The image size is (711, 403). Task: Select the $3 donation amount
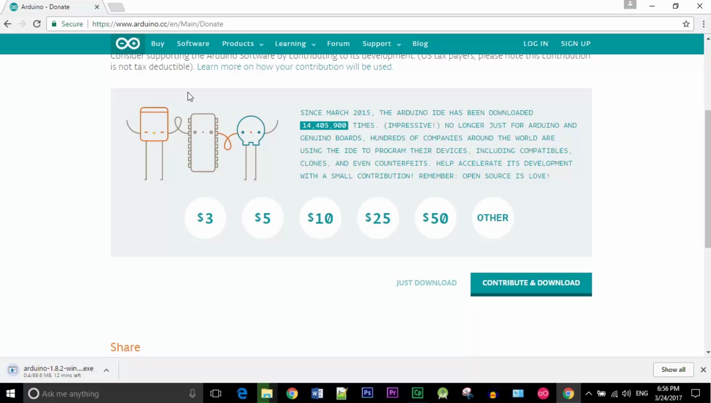(x=205, y=218)
